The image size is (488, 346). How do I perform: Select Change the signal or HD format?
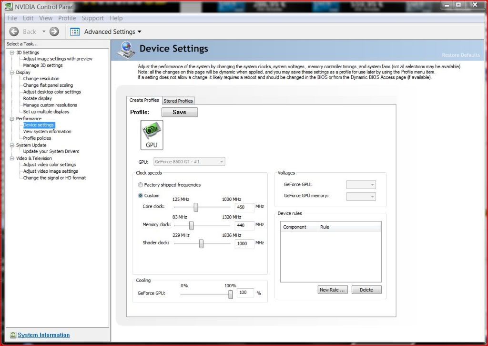coord(54,178)
